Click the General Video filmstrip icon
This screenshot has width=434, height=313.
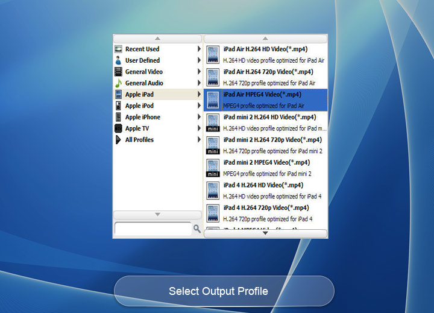tap(118, 72)
